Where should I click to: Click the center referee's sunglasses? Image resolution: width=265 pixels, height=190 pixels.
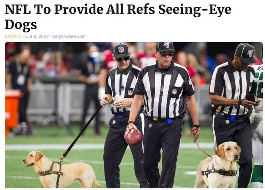[x=167, y=54]
